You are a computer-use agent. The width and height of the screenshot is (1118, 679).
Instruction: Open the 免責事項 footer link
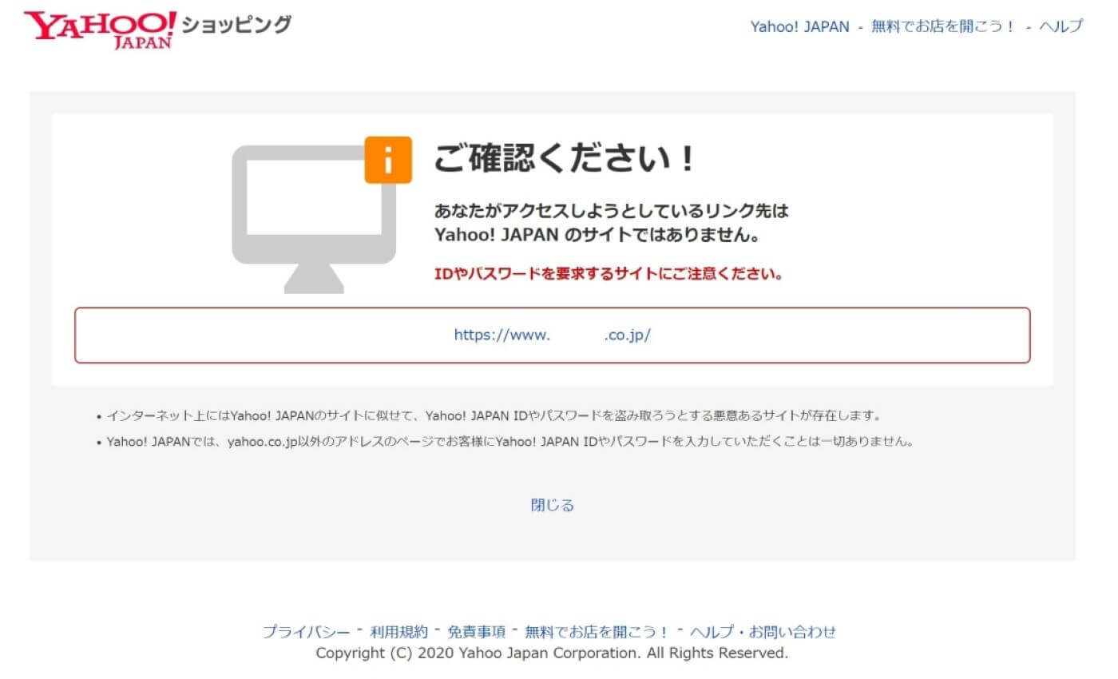[477, 632]
